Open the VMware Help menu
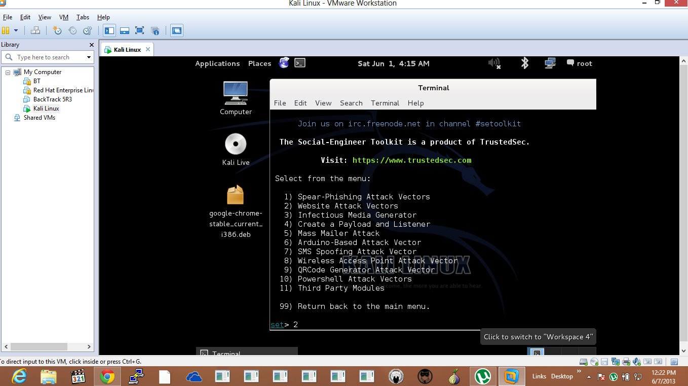The image size is (688, 386). pyautogui.click(x=103, y=17)
